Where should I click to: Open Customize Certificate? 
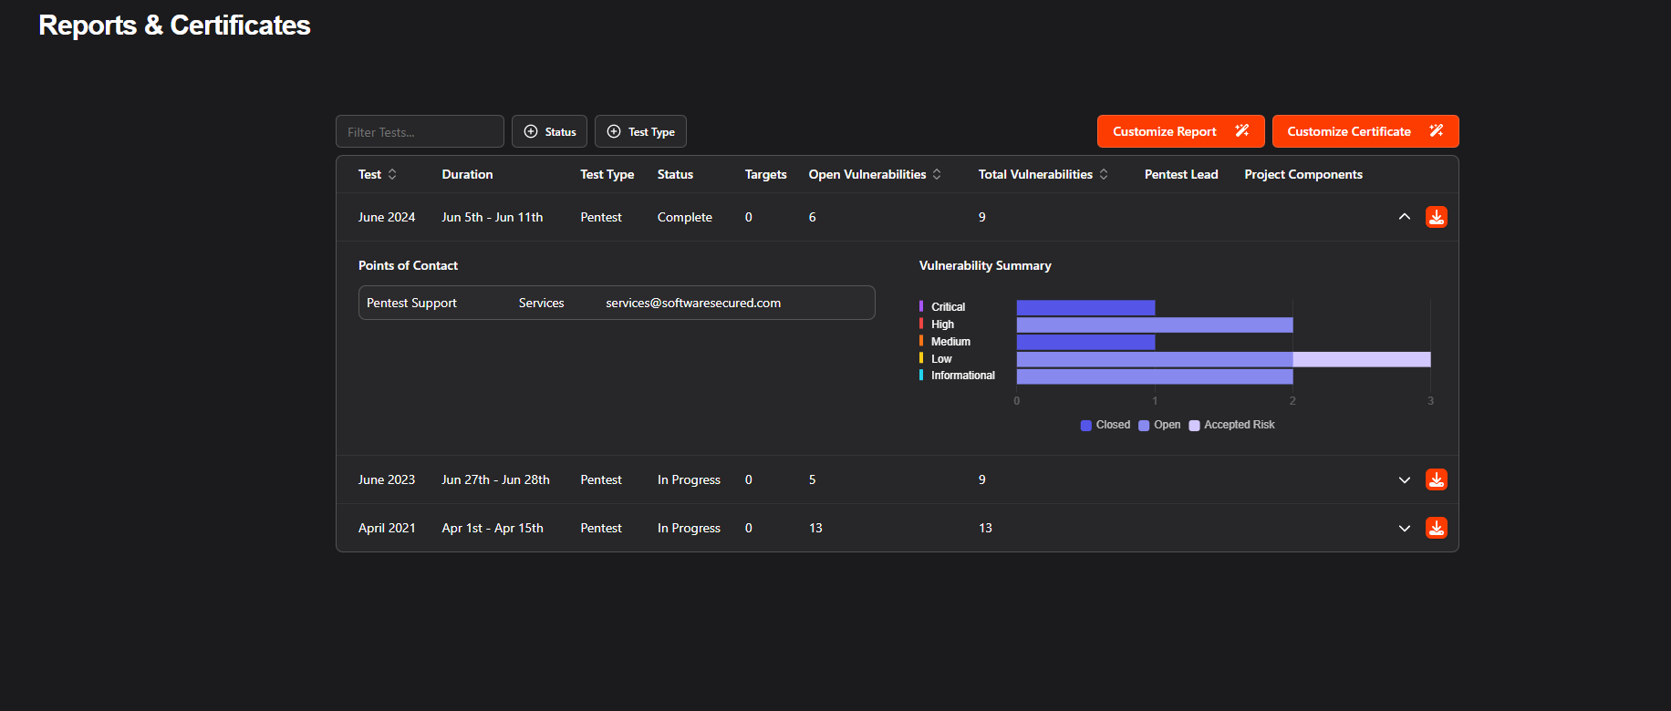pos(1365,131)
